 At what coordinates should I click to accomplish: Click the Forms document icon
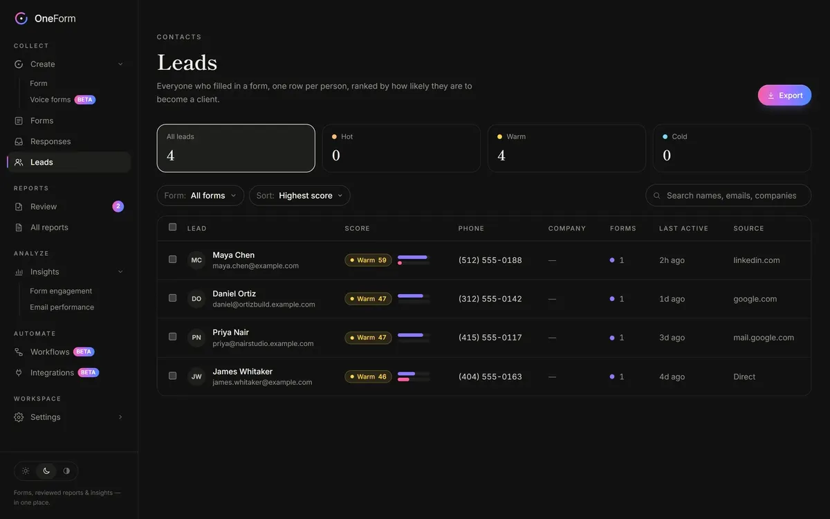[x=19, y=120]
